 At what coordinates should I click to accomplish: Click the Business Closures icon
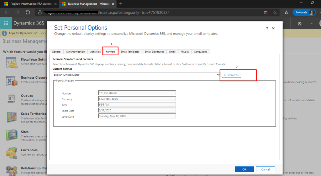12,81
